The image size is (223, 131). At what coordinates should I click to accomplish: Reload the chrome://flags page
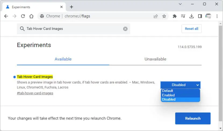tap(23, 16)
